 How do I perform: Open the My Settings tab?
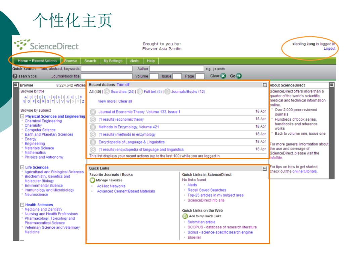[113, 61]
